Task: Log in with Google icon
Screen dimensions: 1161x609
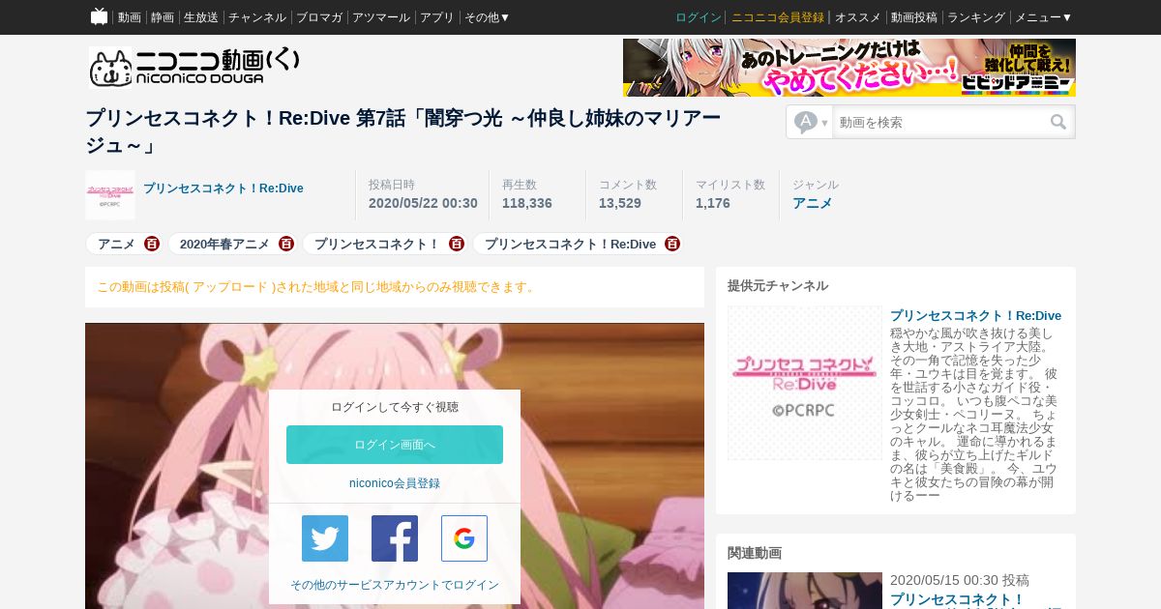Action: (464, 538)
